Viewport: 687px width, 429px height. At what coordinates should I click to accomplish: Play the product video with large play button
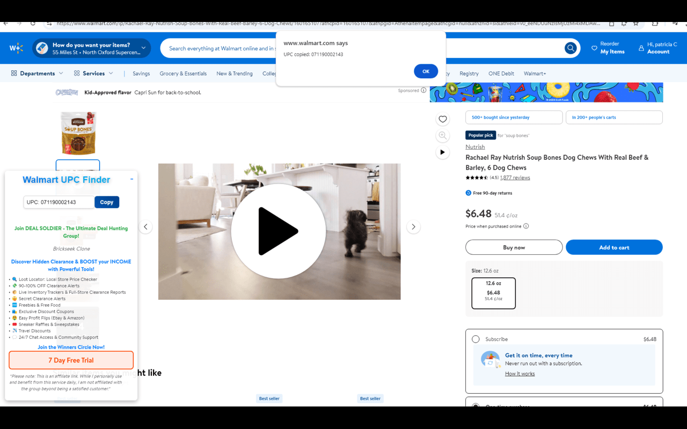coord(279,231)
